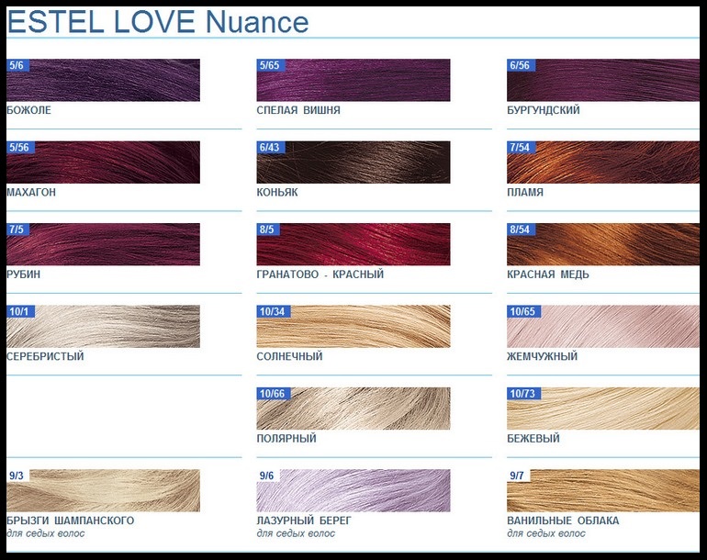Choose the Красная медь 8/54 swatch

(603, 244)
